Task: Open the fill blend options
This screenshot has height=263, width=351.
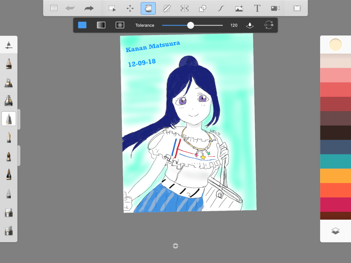Action: (x=250, y=25)
